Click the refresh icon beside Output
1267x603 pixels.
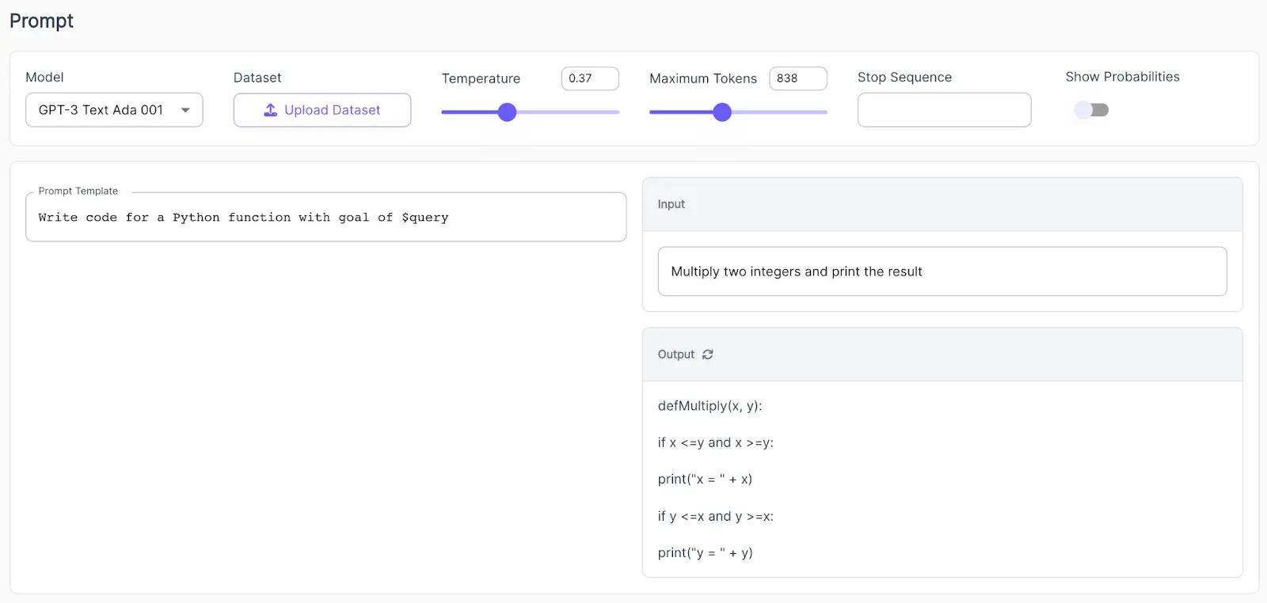(x=707, y=355)
